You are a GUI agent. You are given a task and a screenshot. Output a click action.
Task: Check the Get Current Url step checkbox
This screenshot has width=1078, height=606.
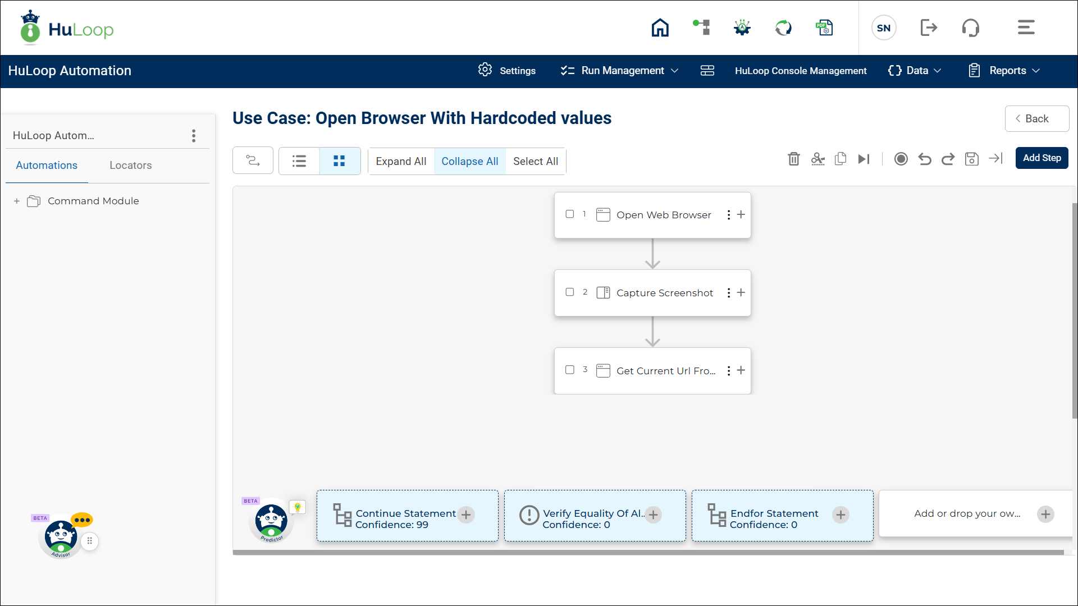[x=570, y=370]
